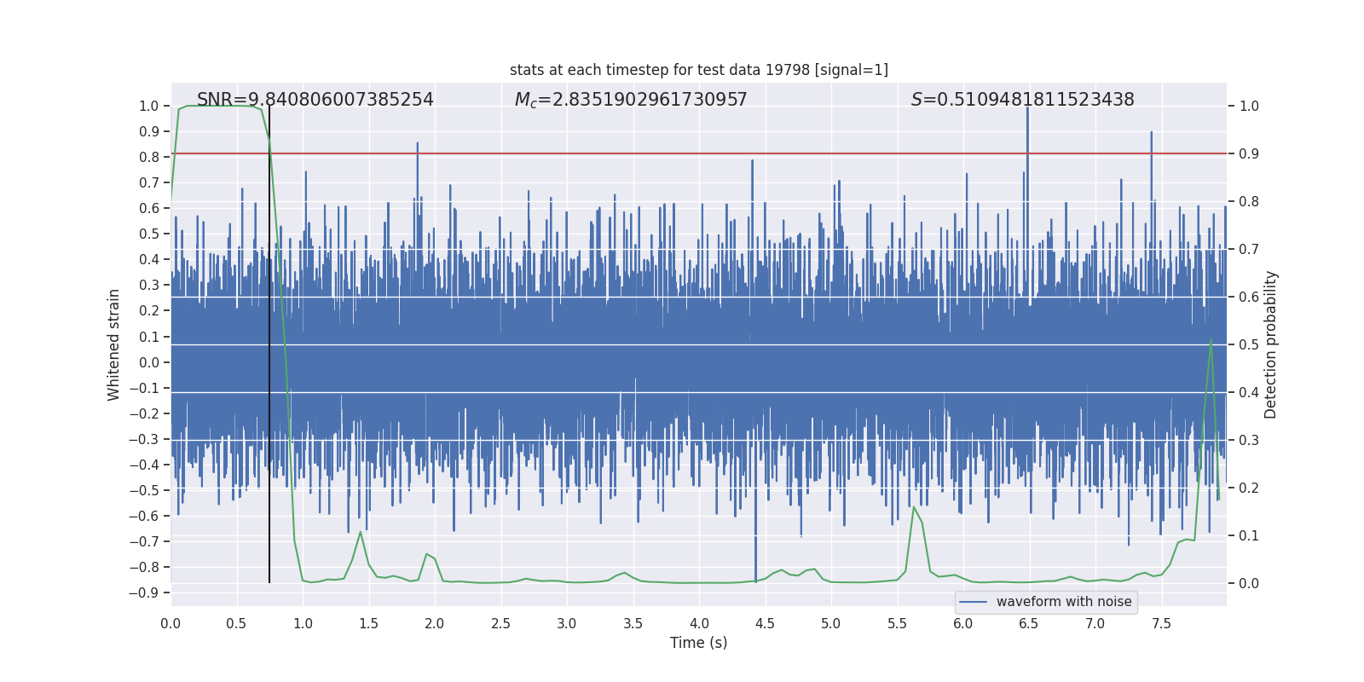Select the SNR value annotation text
The image size is (1364, 682).
pos(315,100)
